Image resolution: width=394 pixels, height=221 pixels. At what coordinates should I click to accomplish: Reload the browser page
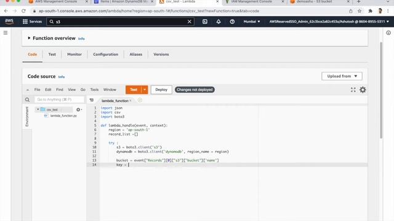click(x=23, y=11)
